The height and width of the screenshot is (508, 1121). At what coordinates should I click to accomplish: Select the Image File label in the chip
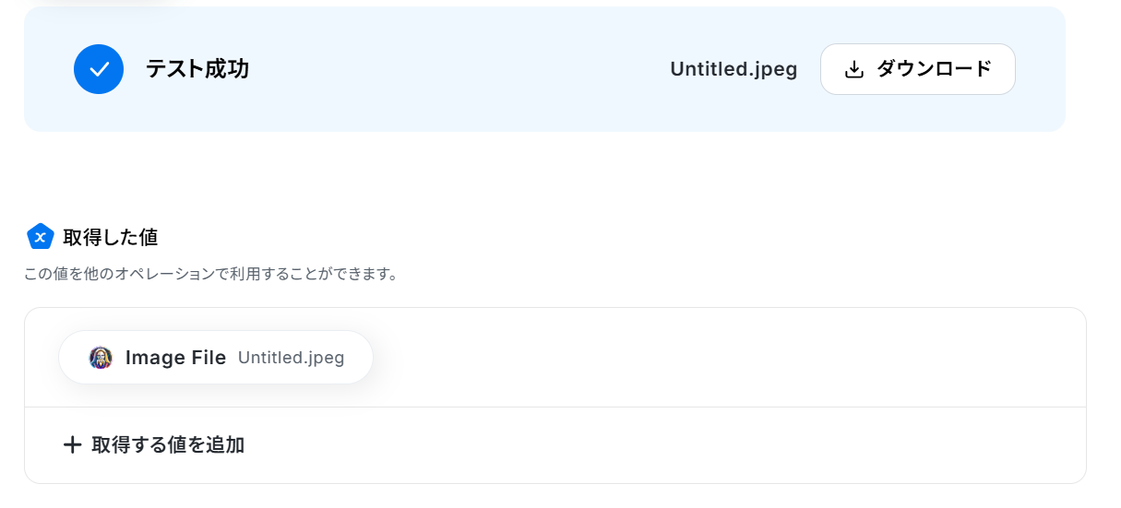175,358
